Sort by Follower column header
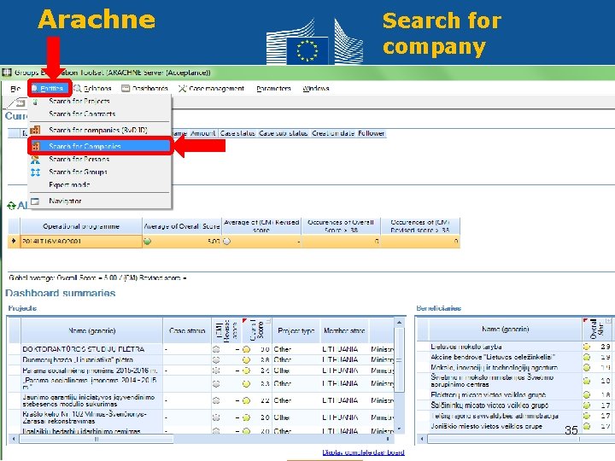The width and height of the screenshot is (615, 461). 371,133
